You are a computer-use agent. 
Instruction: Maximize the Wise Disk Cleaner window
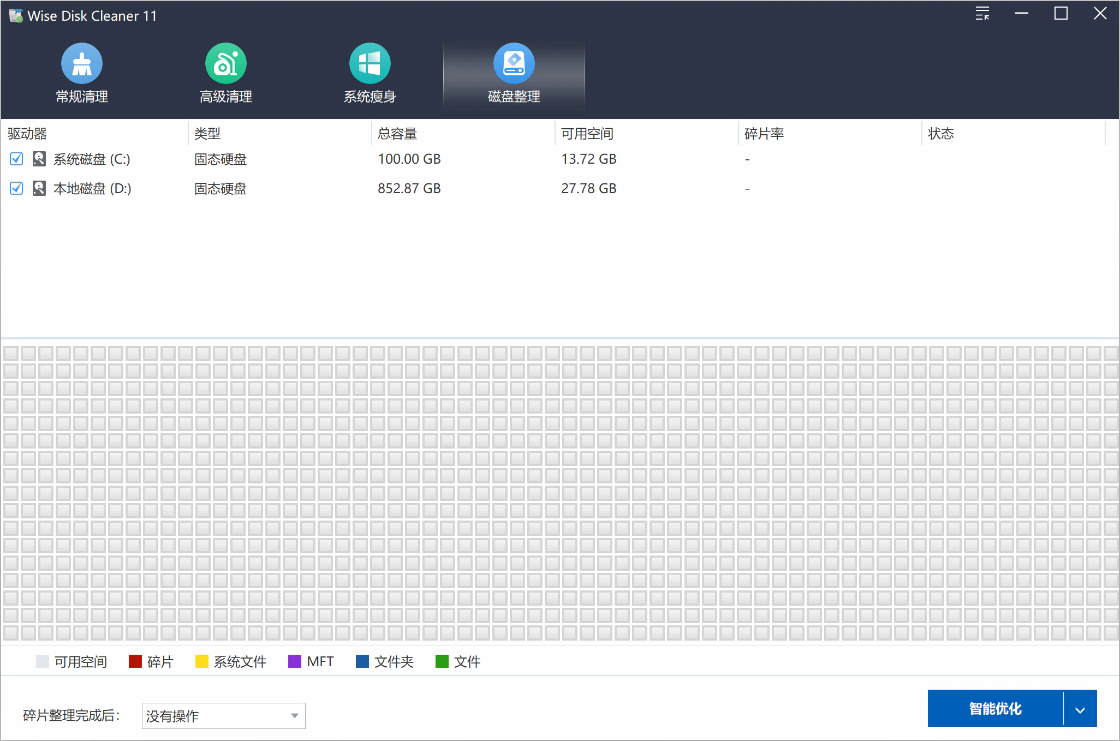pyautogui.click(x=1061, y=14)
